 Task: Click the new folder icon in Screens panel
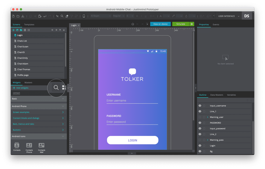point(21,30)
